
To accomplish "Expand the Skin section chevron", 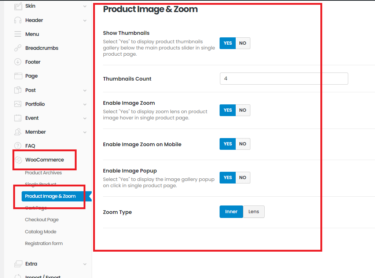I will (x=85, y=6).
